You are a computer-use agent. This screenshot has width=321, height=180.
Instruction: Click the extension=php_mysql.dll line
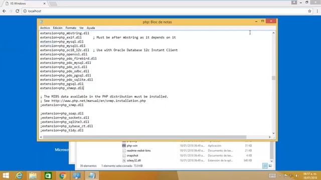tap(62, 41)
